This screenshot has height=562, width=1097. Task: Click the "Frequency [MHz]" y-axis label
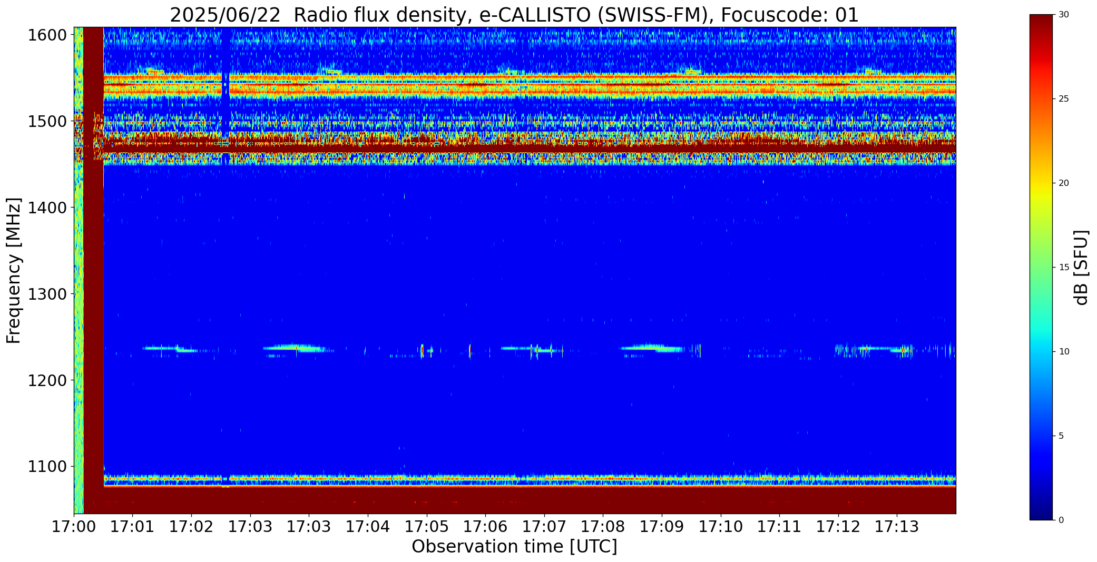pyautogui.click(x=14, y=270)
